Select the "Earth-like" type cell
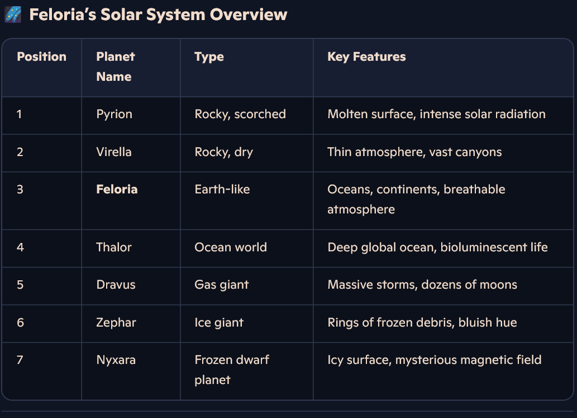 [x=222, y=189]
